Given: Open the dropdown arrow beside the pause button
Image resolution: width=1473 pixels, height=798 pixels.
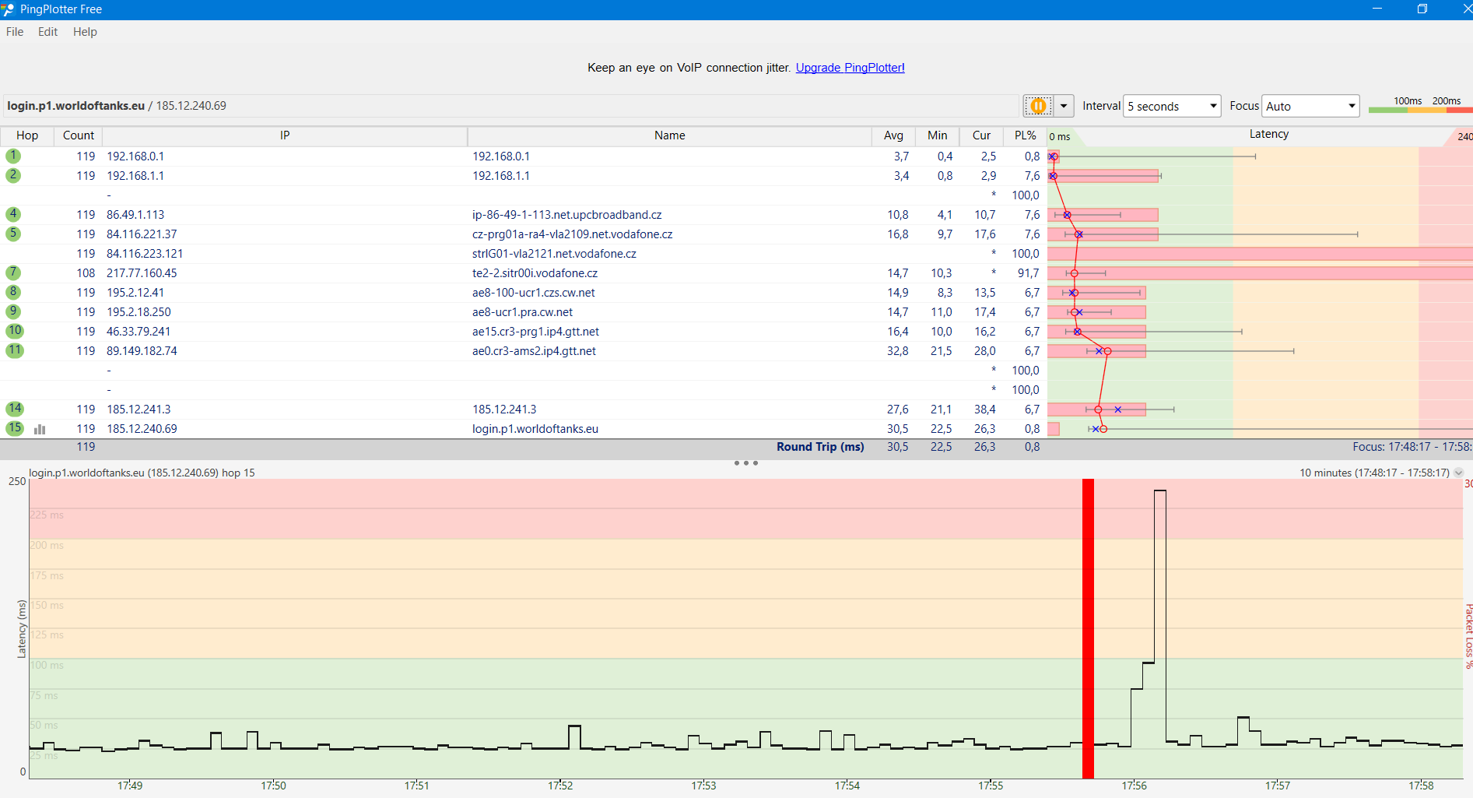Looking at the screenshot, I should point(1064,106).
